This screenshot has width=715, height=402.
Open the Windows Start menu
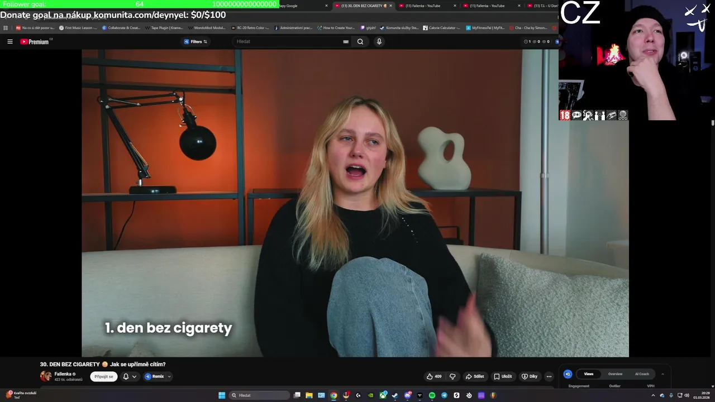[x=222, y=395]
